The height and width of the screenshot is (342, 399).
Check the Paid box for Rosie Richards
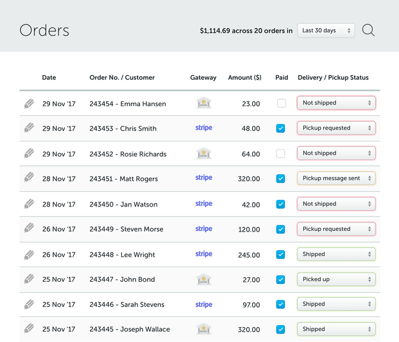coord(281,153)
